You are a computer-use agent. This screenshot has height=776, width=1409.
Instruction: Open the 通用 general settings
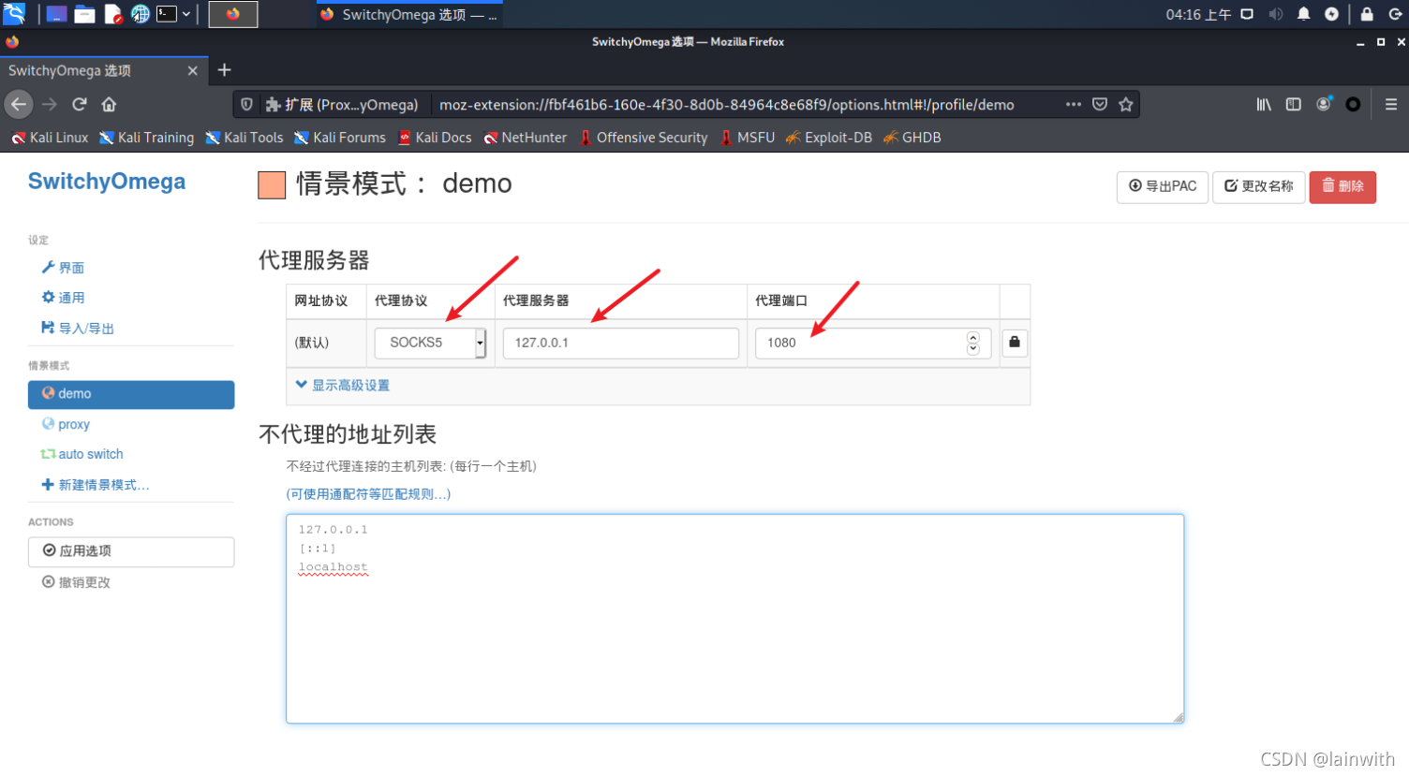[63, 298]
